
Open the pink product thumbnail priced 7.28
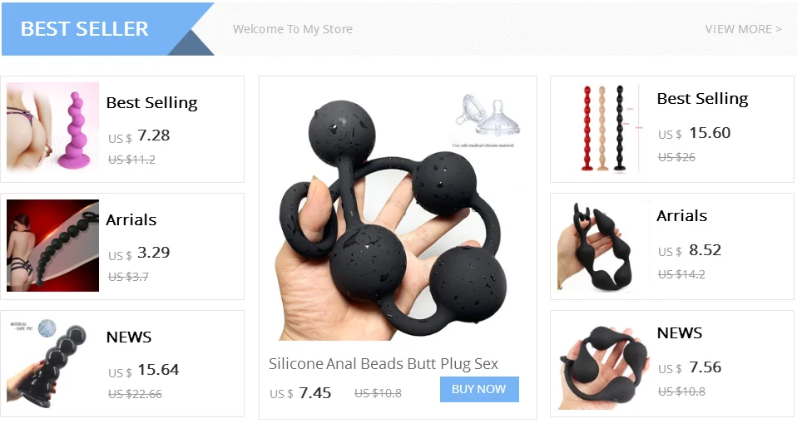tap(53, 128)
